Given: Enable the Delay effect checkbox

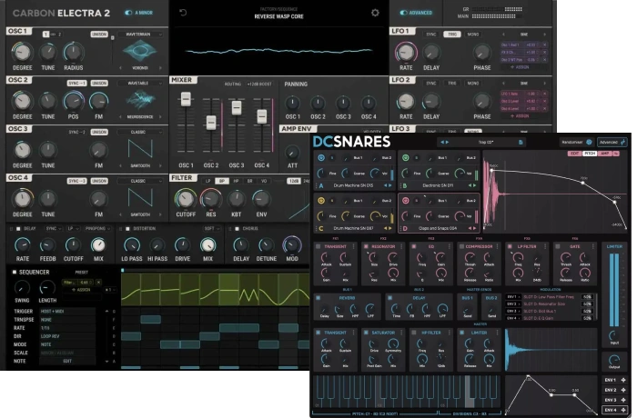Looking at the screenshot, I should 18,229.
